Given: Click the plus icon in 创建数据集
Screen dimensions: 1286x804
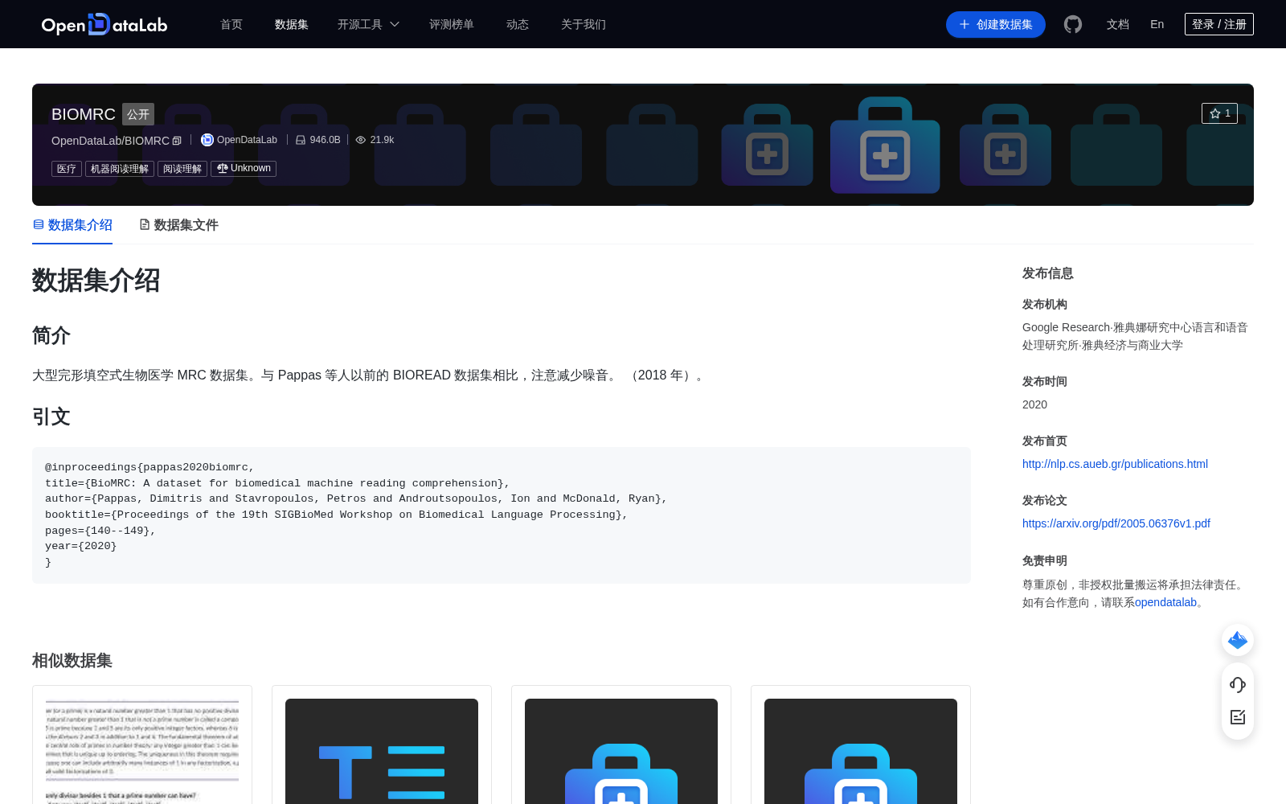Looking at the screenshot, I should (964, 24).
